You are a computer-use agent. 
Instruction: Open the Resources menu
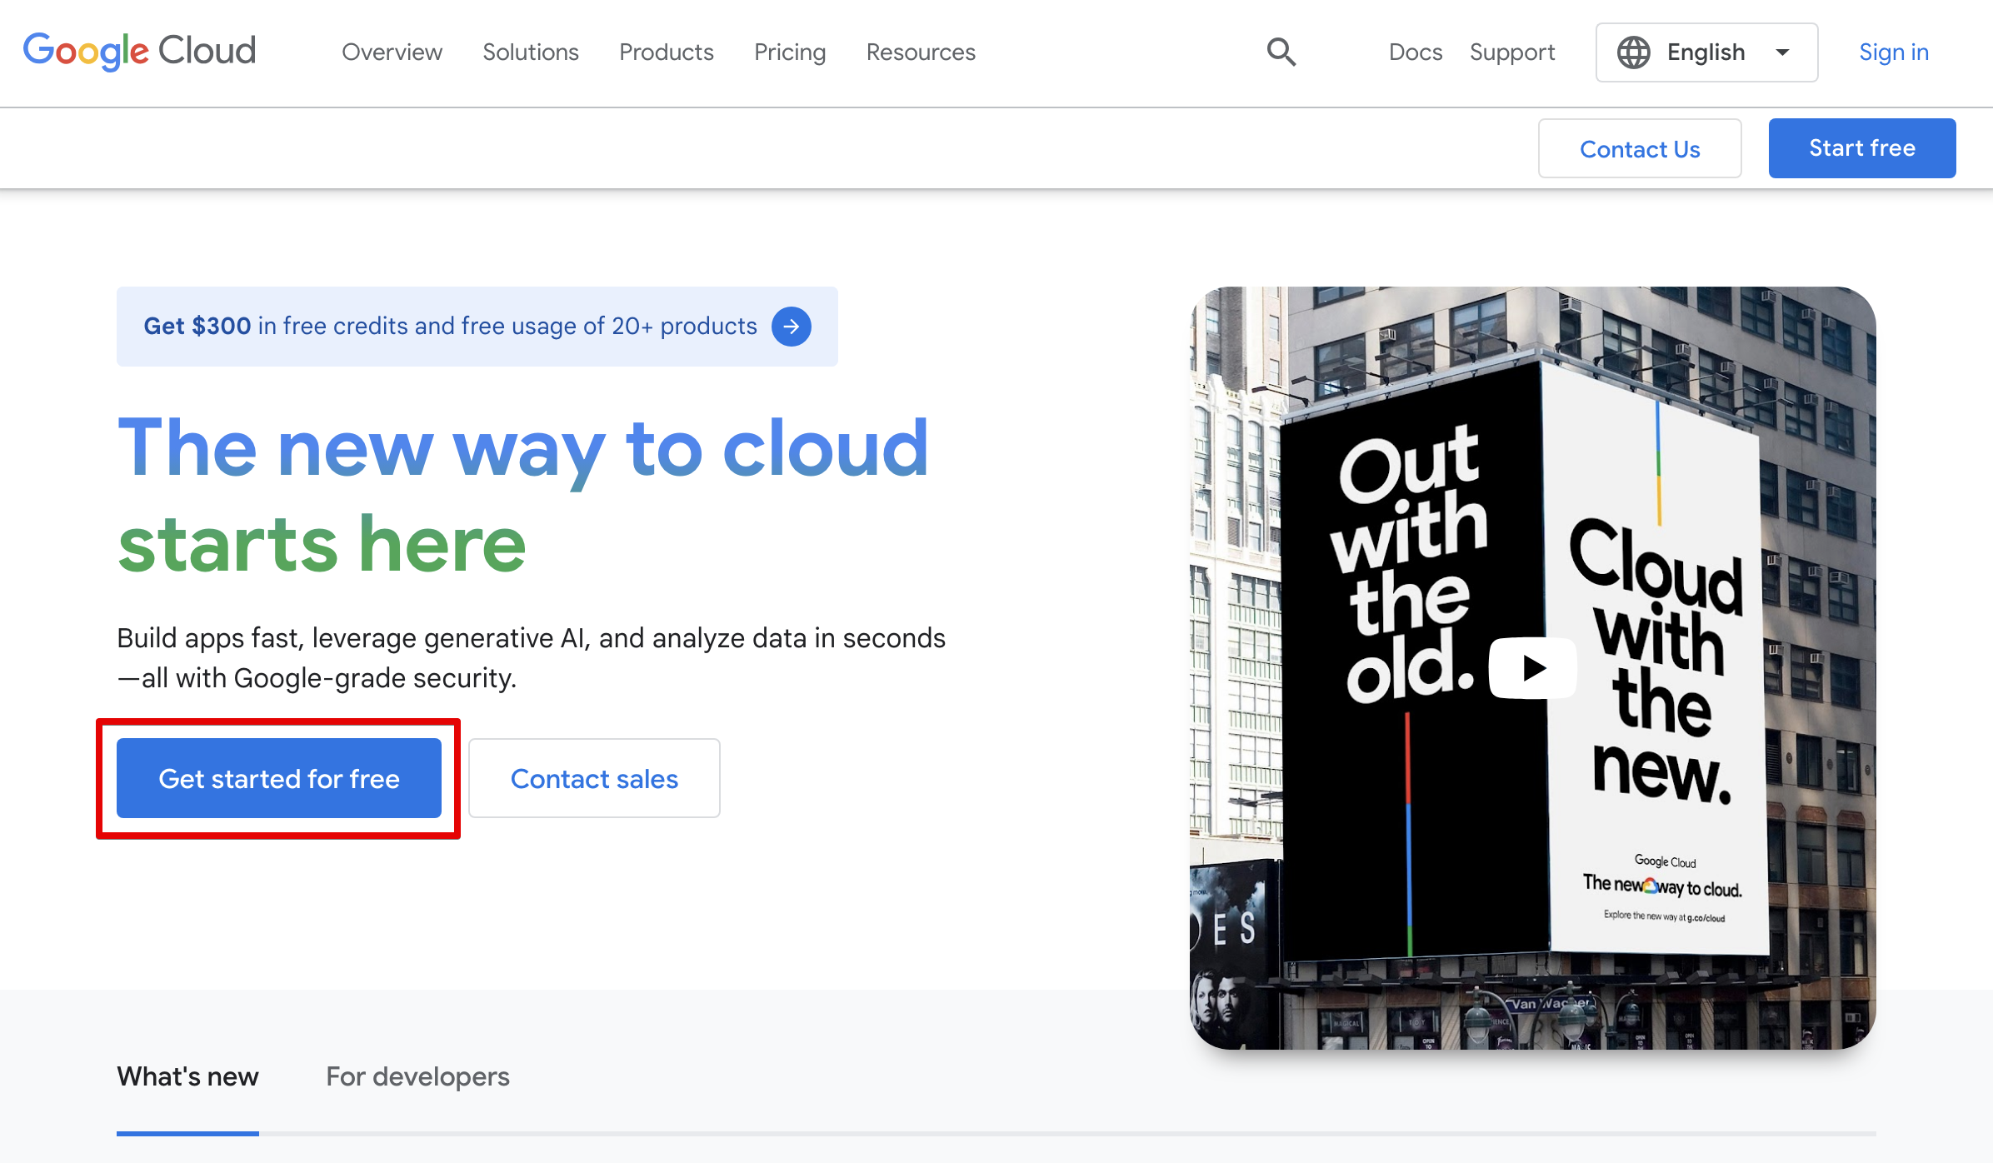click(x=920, y=52)
